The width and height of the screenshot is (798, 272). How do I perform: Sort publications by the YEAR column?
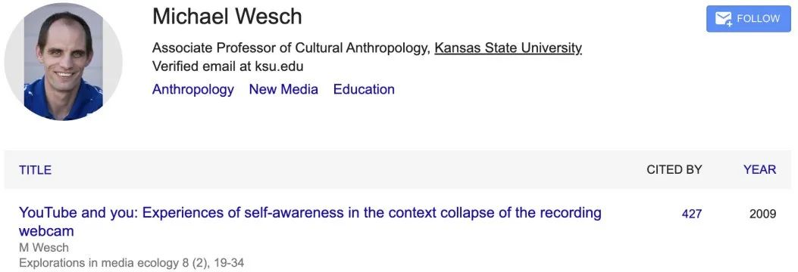coord(760,170)
